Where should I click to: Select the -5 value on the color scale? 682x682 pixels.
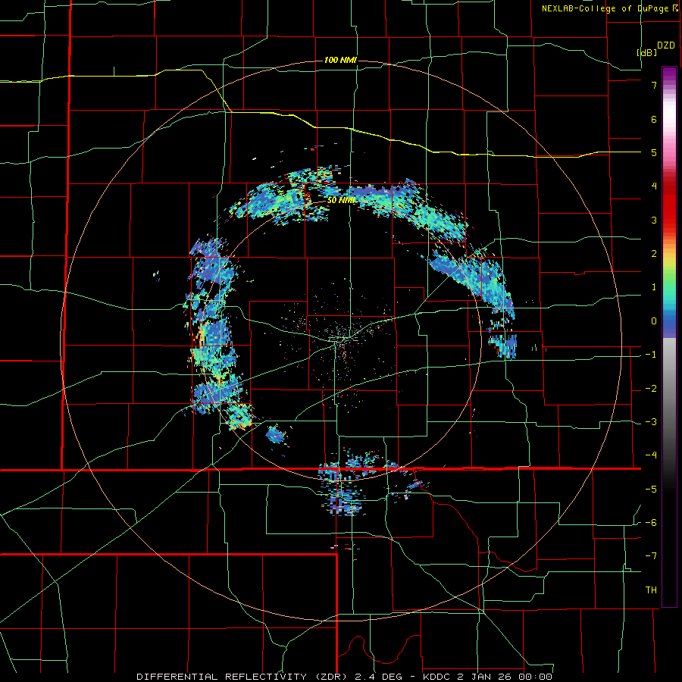click(x=651, y=490)
